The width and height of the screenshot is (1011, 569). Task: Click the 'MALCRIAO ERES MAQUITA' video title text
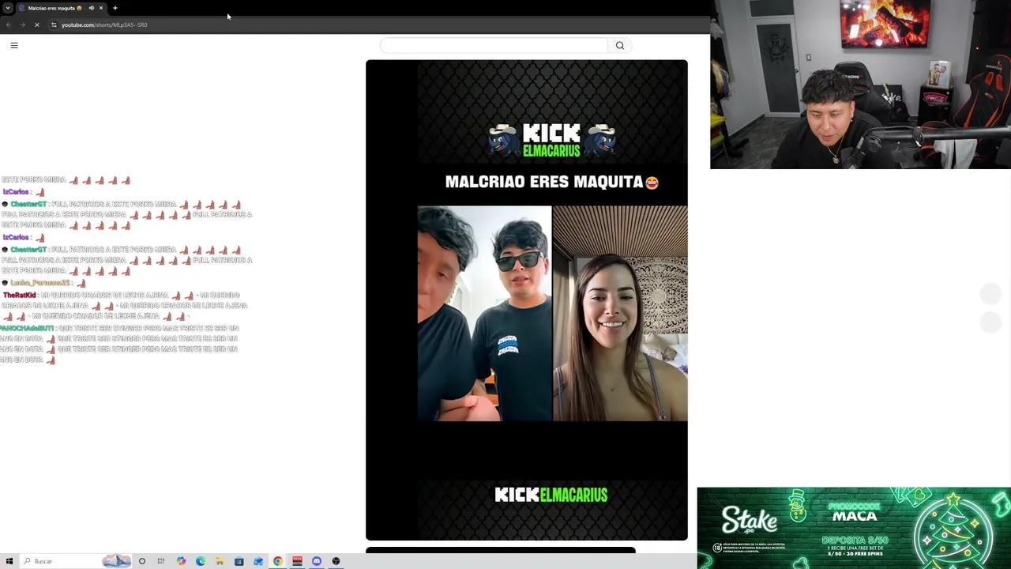(x=551, y=182)
